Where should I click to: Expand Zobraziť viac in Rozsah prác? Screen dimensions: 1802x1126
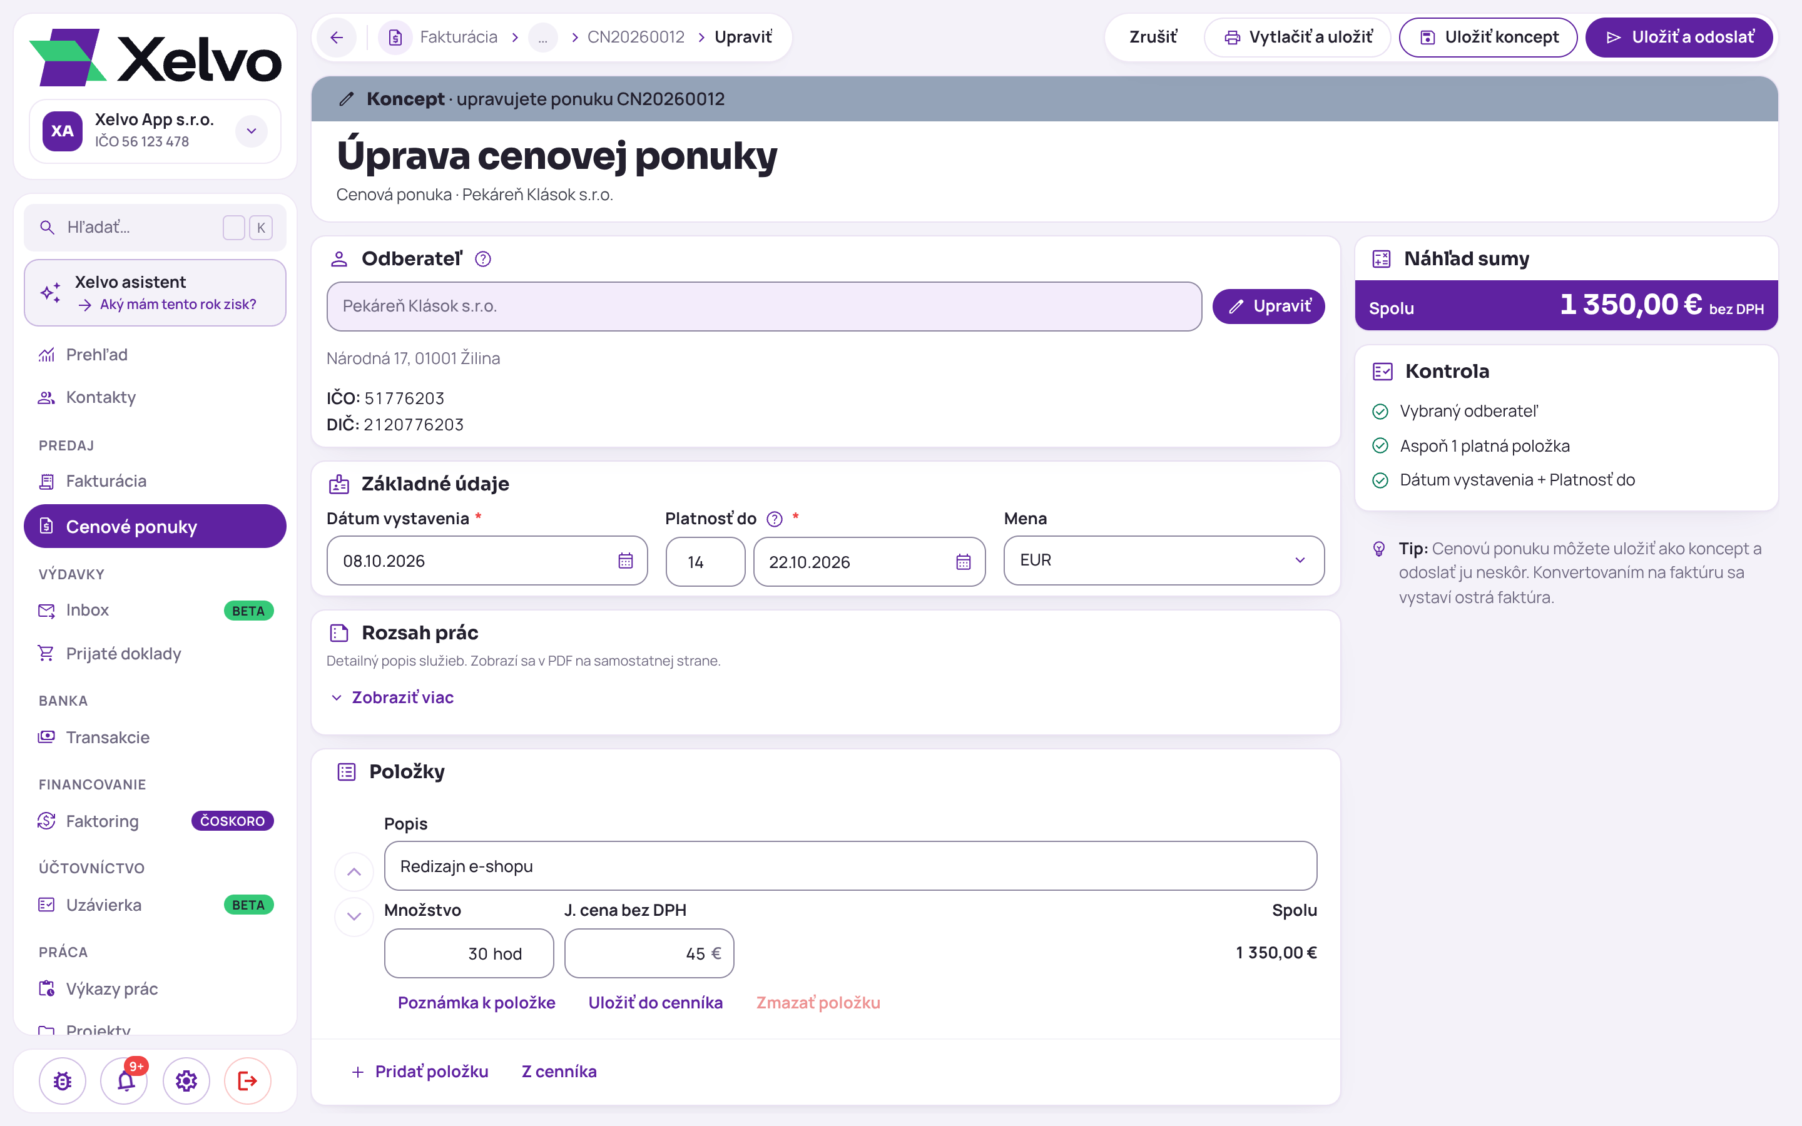click(392, 697)
